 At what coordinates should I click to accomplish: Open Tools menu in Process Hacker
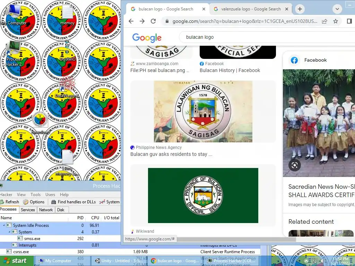click(x=36, y=195)
